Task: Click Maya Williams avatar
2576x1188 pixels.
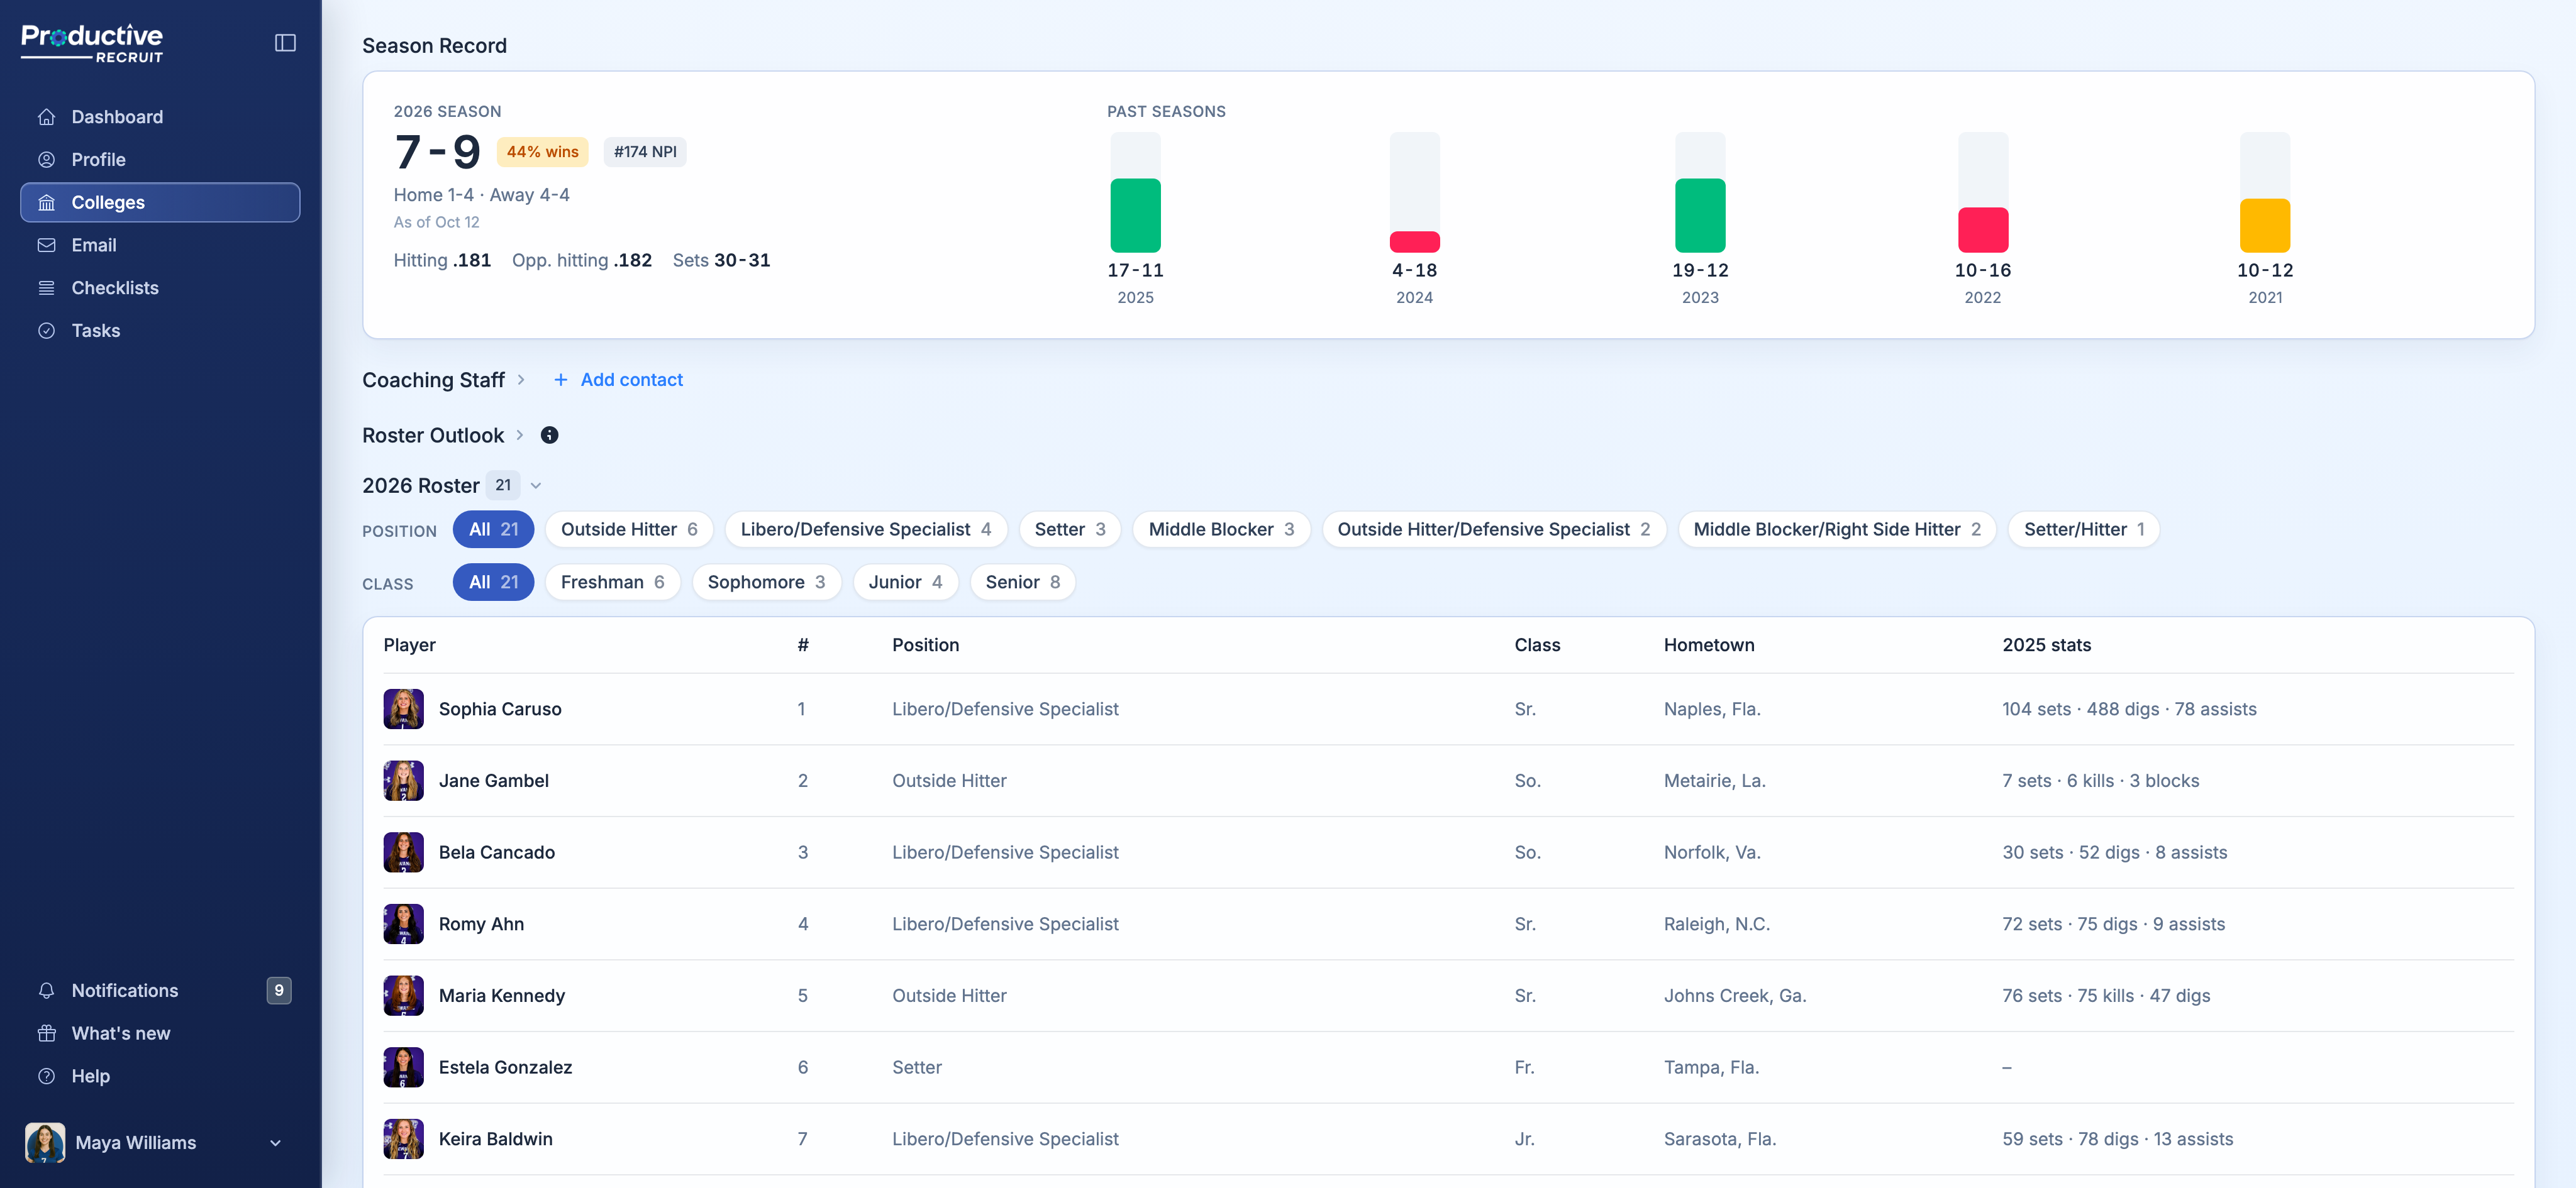Action: tap(45, 1142)
